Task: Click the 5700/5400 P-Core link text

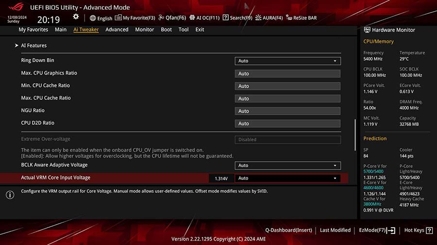Action: pos(373,171)
